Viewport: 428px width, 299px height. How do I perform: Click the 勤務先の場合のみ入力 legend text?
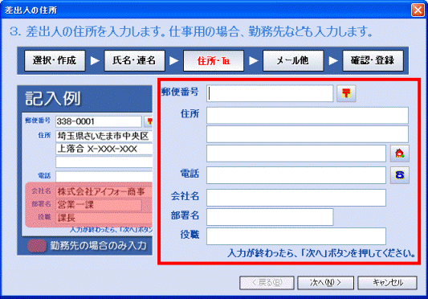pos(98,246)
